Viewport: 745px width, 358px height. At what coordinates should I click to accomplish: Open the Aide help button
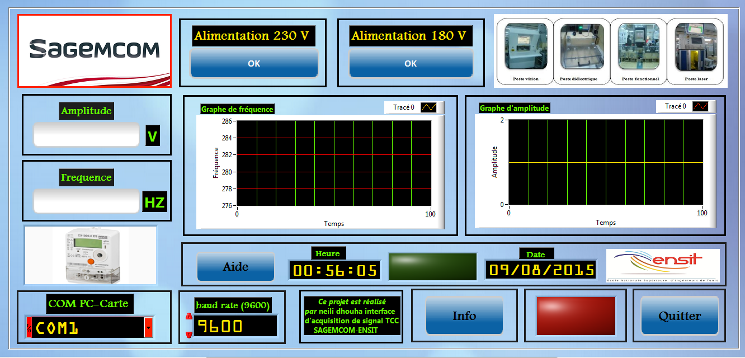235,266
